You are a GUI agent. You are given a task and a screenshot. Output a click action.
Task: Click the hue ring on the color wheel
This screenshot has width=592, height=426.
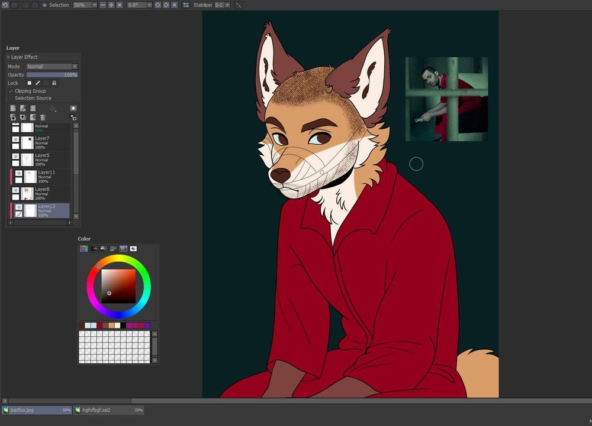(x=118, y=258)
